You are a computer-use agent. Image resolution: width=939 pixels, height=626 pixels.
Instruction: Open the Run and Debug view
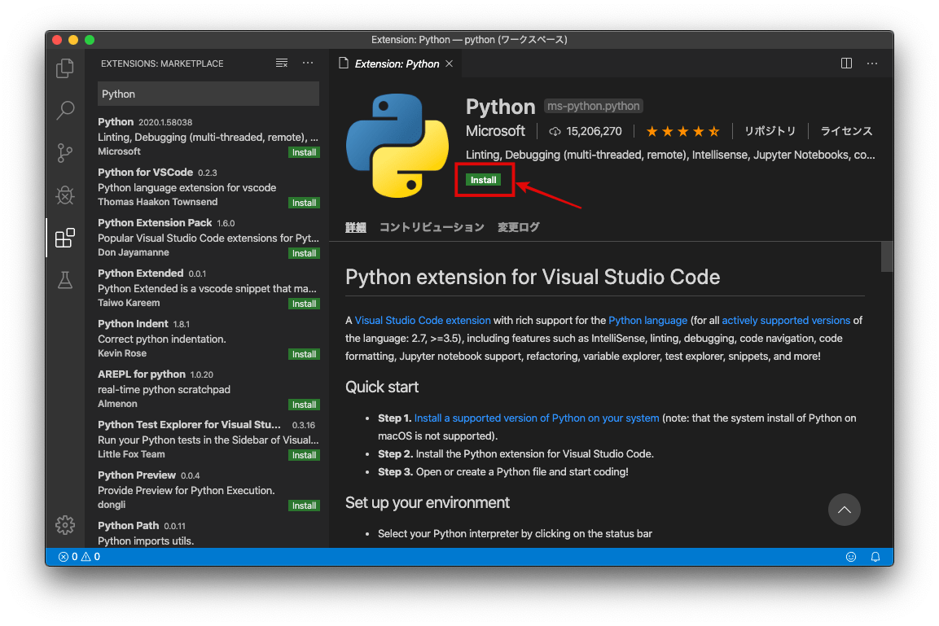pyautogui.click(x=65, y=195)
